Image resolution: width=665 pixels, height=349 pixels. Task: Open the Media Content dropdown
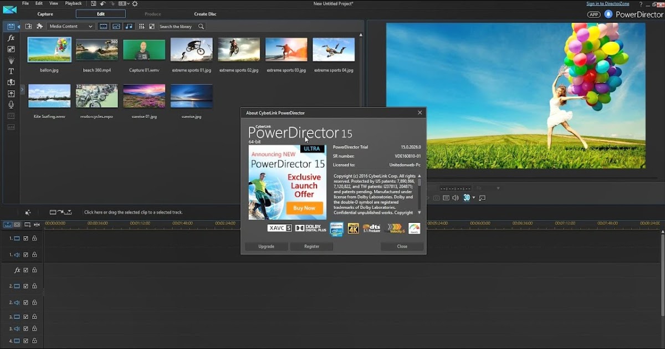point(70,26)
